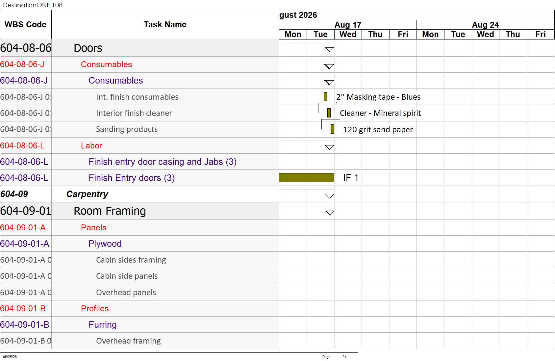Click the Doors summary triangle marker
Viewport: 555px width, 361px height.
click(329, 50)
